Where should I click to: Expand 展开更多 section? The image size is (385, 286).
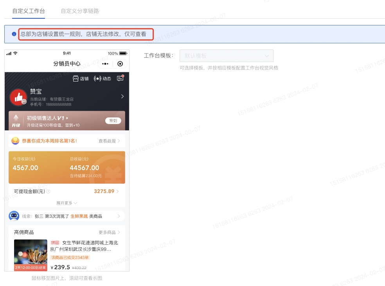[x=67, y=203]
